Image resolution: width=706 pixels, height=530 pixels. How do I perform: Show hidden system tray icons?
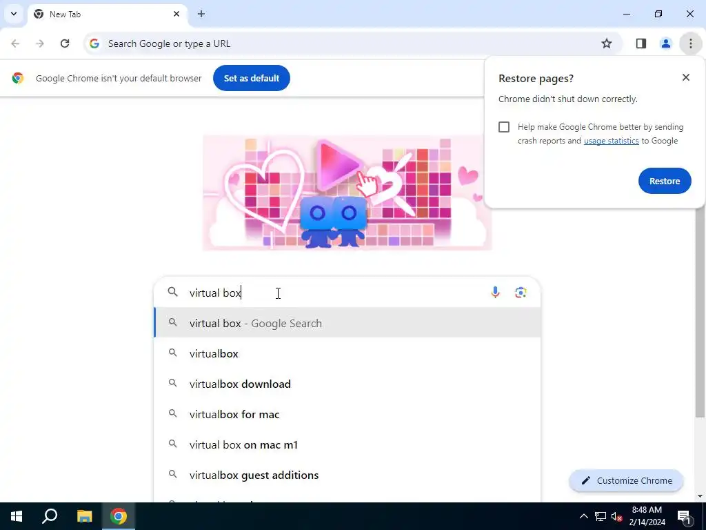click(583, 516)
